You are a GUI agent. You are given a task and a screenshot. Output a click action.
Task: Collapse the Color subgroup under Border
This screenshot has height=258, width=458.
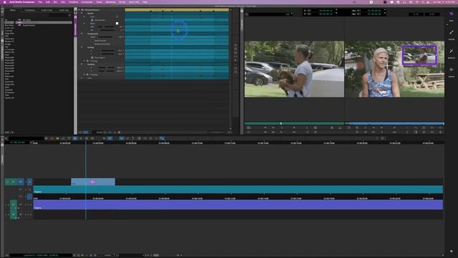[x=84, y=16]
